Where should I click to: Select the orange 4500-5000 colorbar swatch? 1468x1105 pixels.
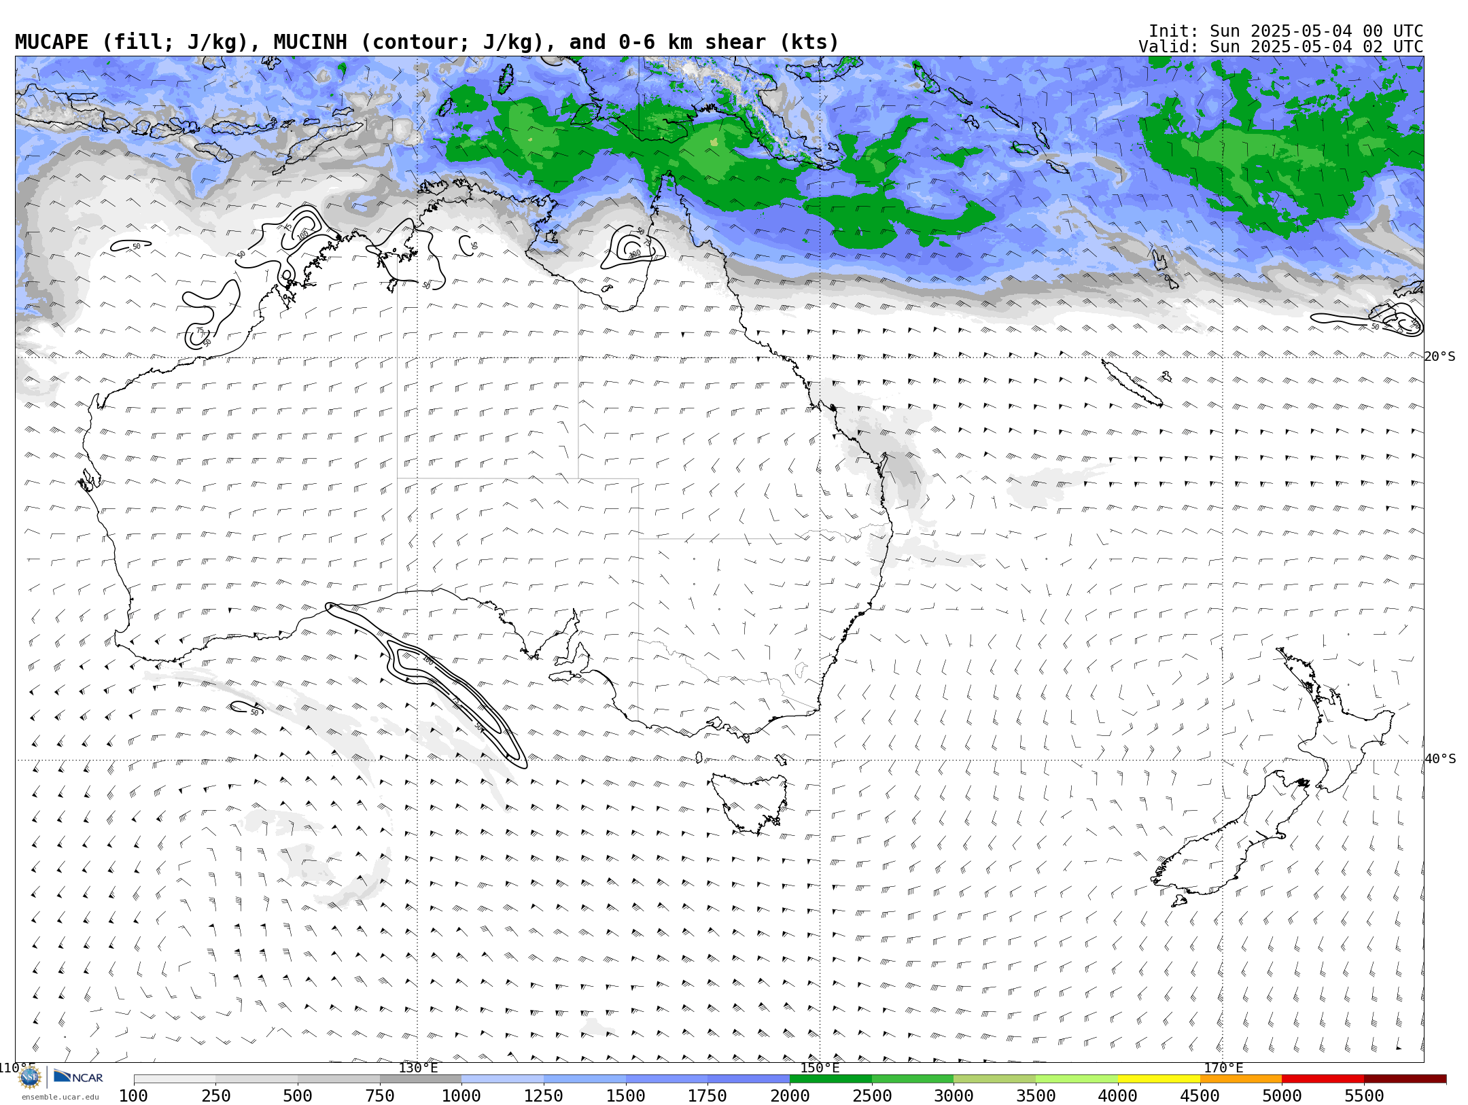(x=1241, y=1079)
